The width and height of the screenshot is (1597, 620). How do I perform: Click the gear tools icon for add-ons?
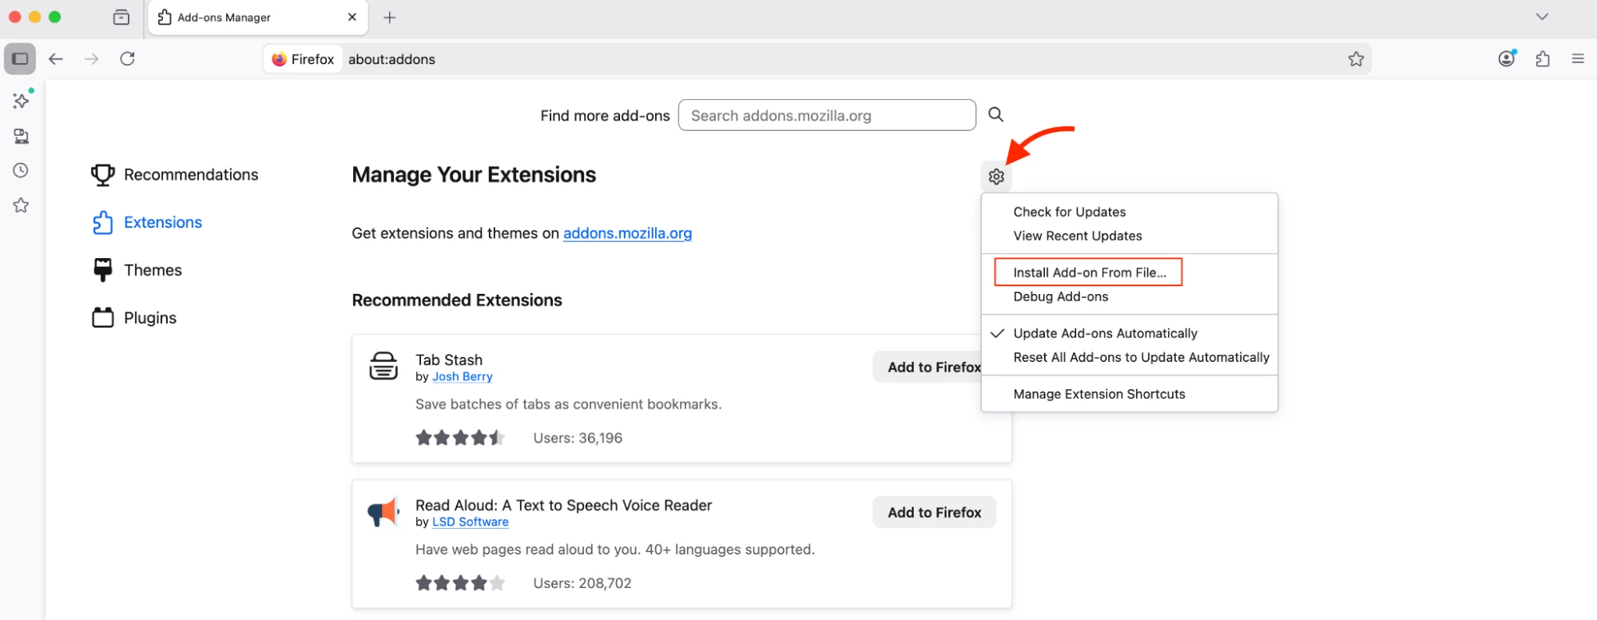pyautogui.click(x=996, y=177)
